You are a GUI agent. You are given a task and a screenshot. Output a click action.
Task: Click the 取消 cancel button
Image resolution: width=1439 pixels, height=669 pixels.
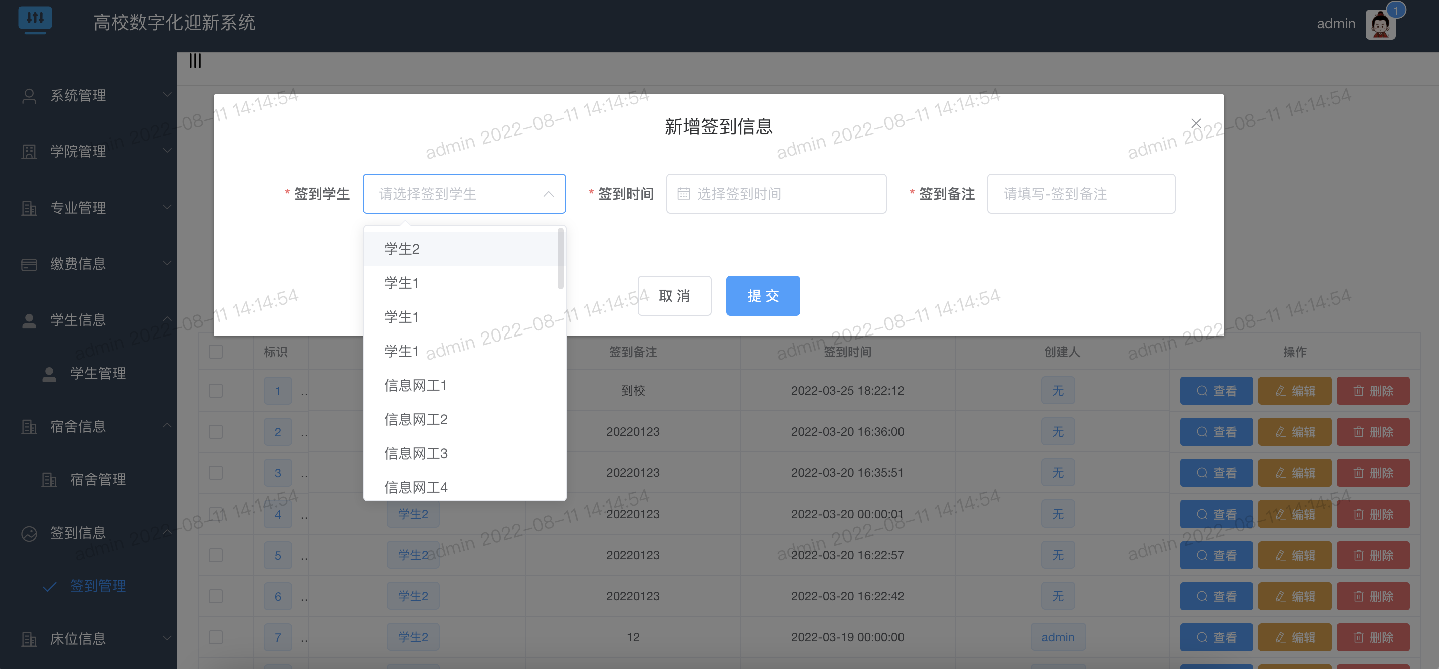coord(674,296)
